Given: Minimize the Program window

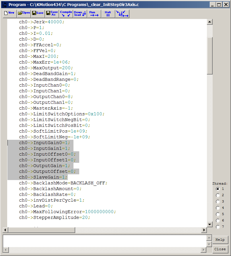Looking at the screenshot, I should (212, 5).
